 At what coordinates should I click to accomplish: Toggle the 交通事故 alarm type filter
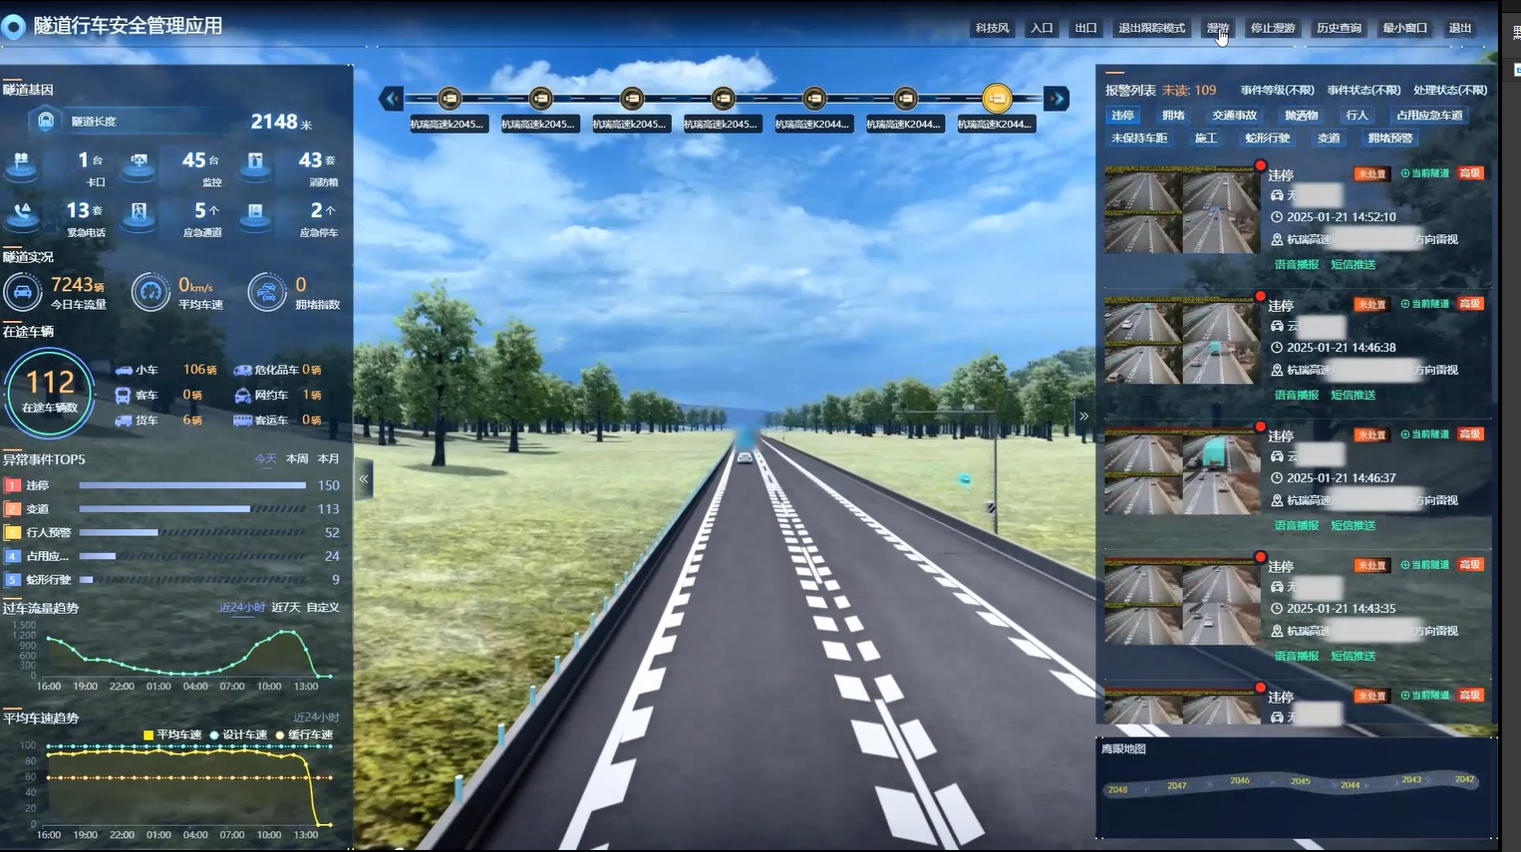click(1234, 116)
